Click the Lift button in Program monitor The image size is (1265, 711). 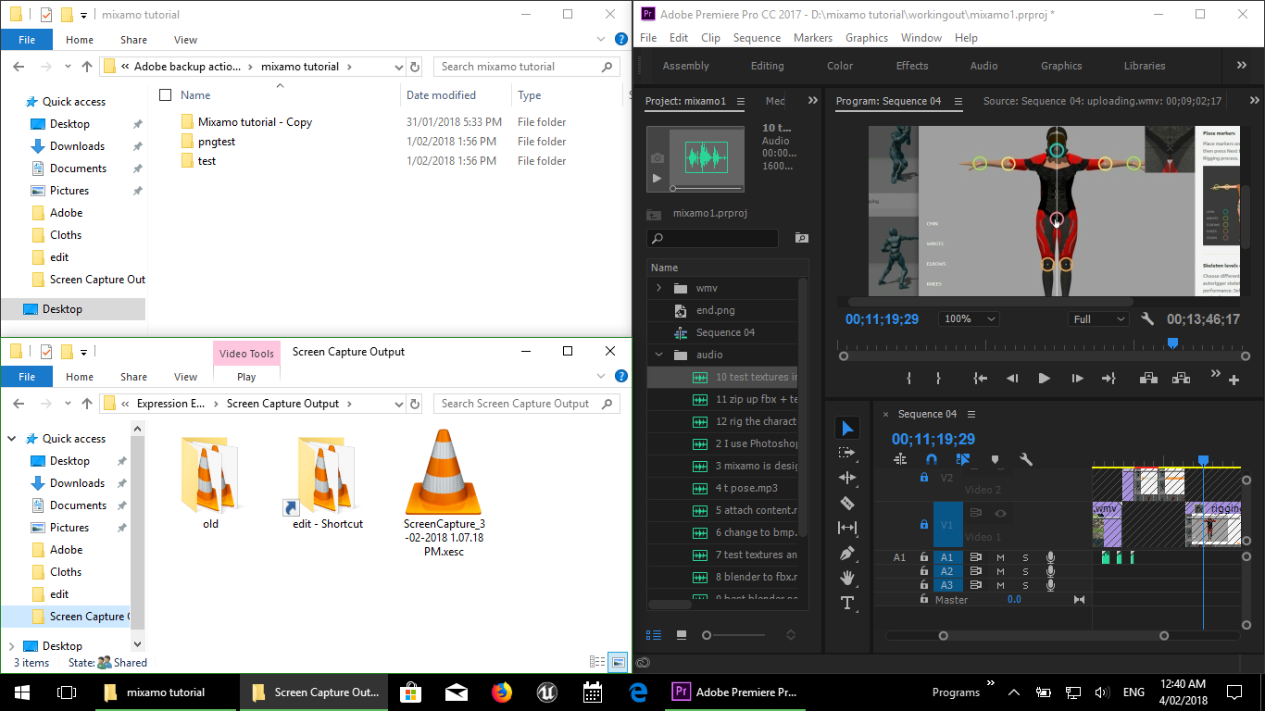click(1148, 378)
